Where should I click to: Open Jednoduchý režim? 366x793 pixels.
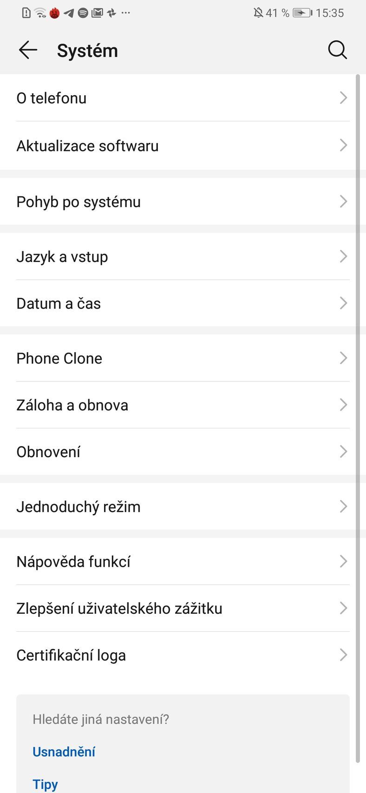[x=183, y=506]
